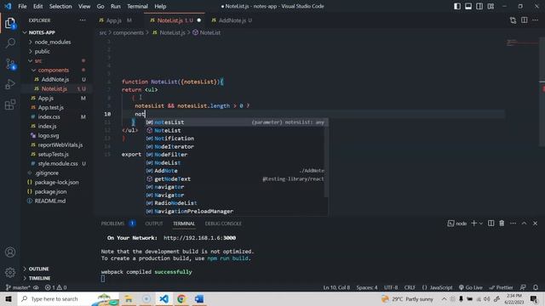Click the Go Live status bar button
The height and width of the screenshot is (306, 545).
point(471,287)
